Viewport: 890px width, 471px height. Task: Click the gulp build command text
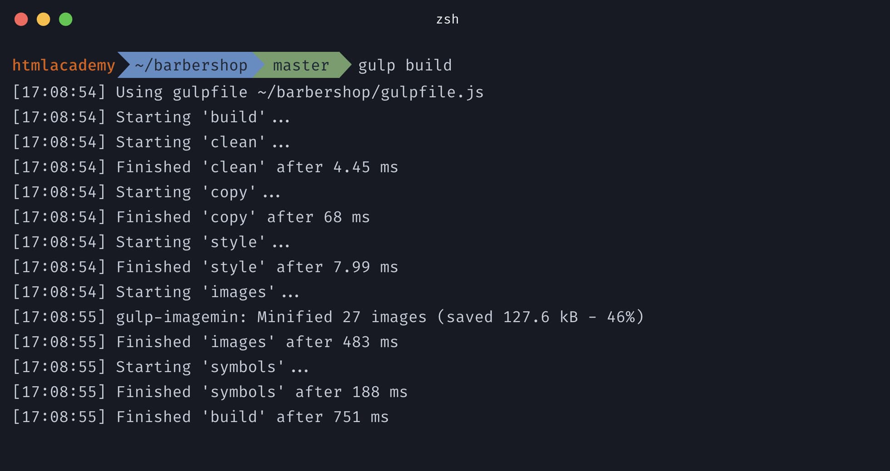[x=405, y=66]
